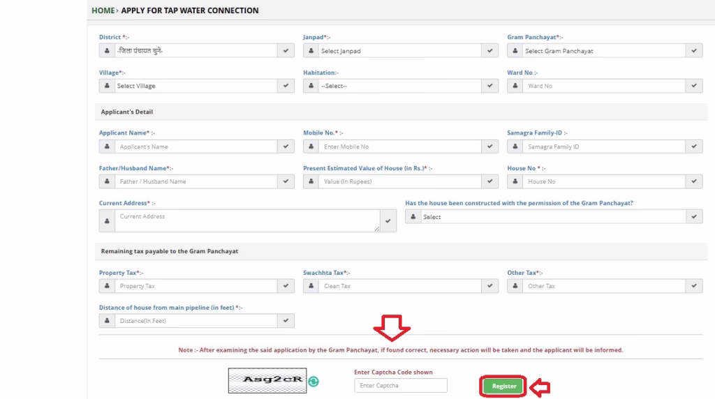Click the user icon beside the Habitation field
This screenshot has height=399, width=715.
pos(311,86)
